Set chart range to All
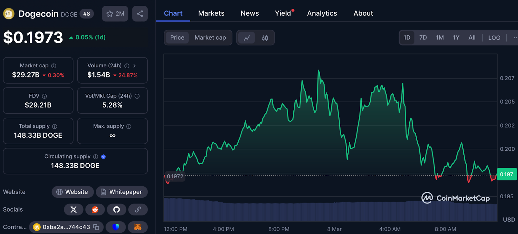 pyautogui.click(x=472, y=38)
